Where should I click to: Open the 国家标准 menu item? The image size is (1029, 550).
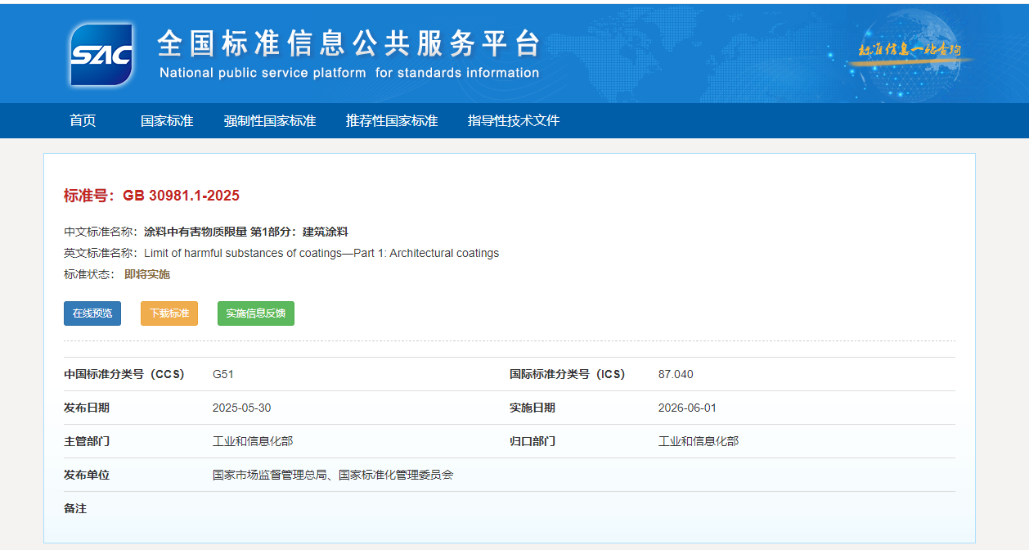point(167,120)
